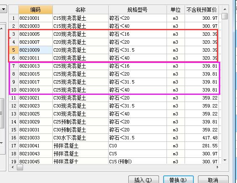Click price 359.22 in row 11
The width and height of the screenshot is (237, 183).
point(202,98)
